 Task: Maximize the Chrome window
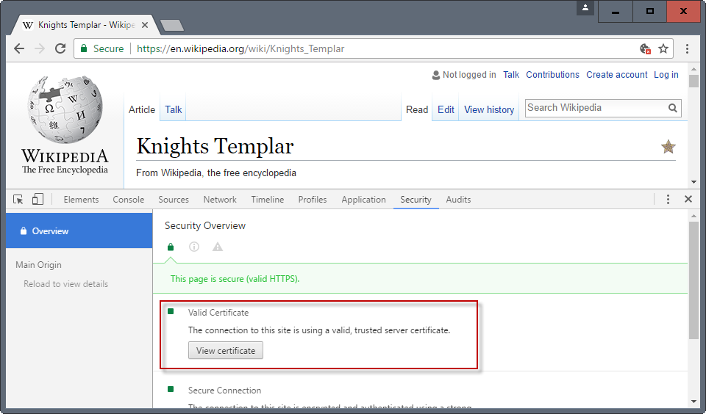point(649,11)
